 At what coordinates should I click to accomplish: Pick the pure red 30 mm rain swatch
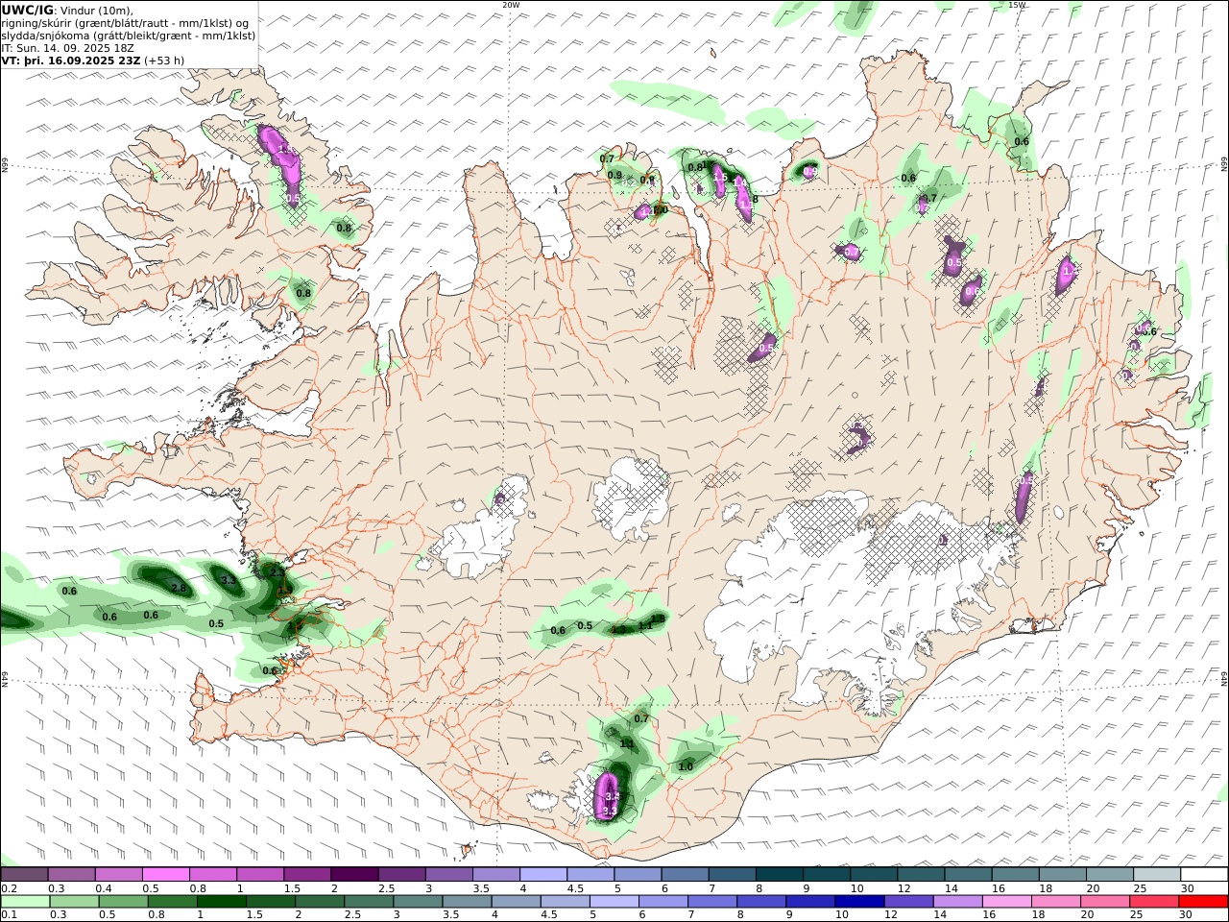[x=1203, y=902]
